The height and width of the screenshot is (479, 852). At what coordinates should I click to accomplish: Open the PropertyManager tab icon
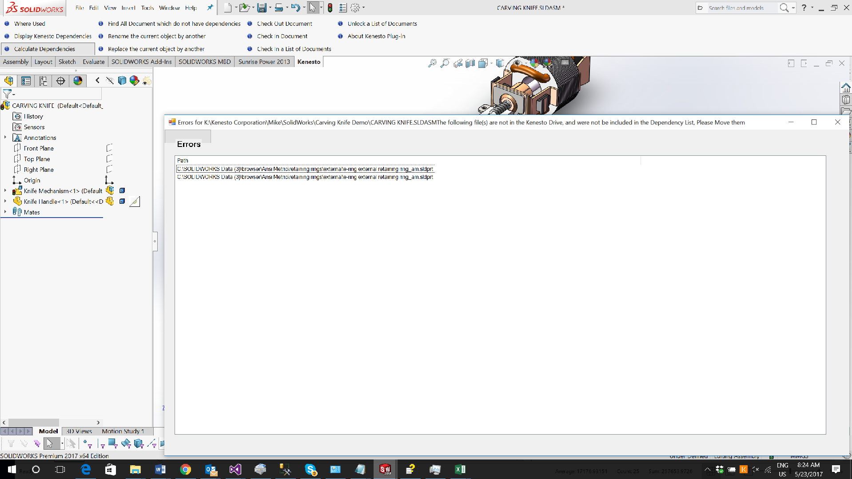[26, 81]
